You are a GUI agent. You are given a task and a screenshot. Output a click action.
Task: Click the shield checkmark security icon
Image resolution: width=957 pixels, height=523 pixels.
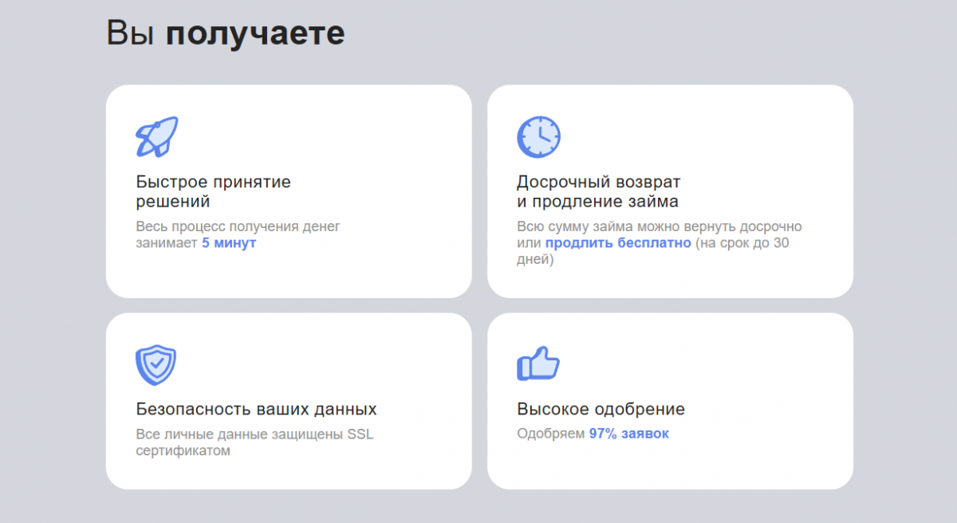click(x=156, y=365)
